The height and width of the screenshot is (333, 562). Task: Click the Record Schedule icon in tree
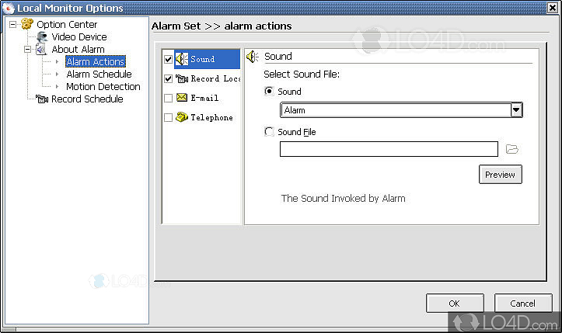pyautogui.click(x=42, y=99)
